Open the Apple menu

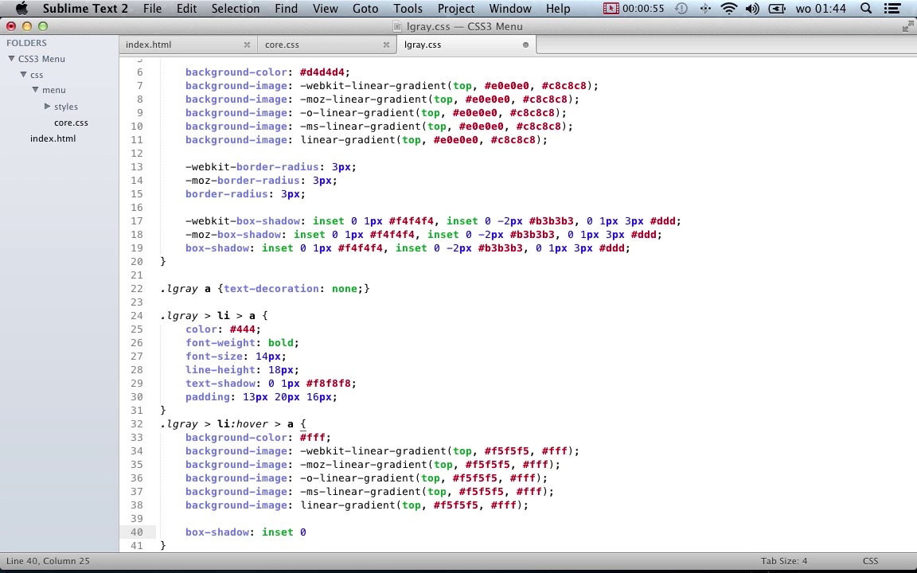(x=21, y=8)
